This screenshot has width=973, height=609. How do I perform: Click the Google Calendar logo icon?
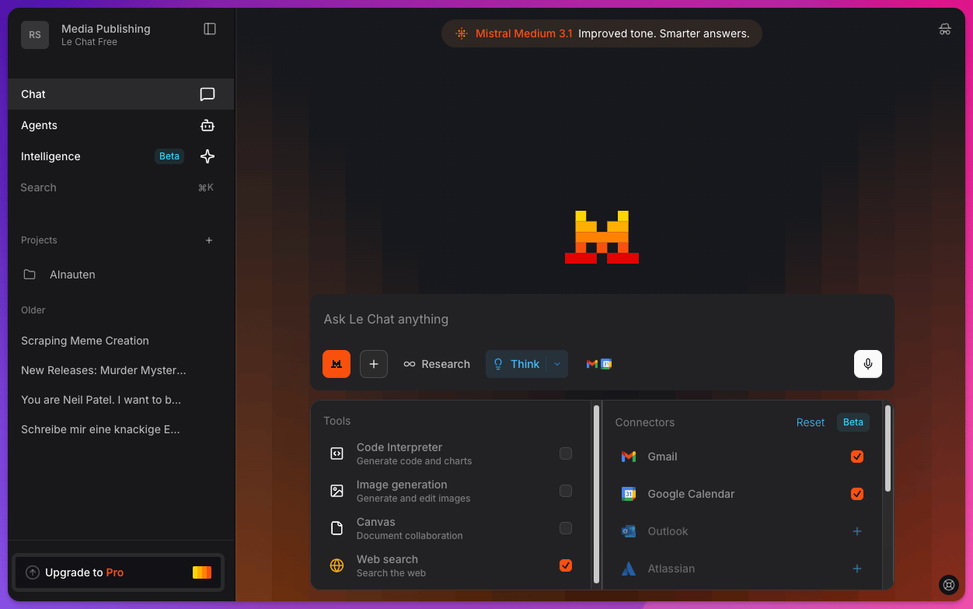pos(629,494)
